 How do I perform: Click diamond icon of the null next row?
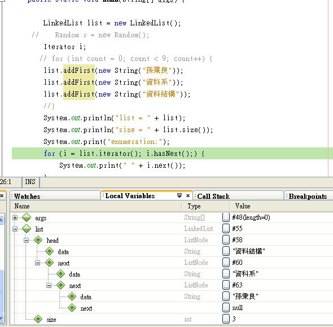(x=72, y=308)
